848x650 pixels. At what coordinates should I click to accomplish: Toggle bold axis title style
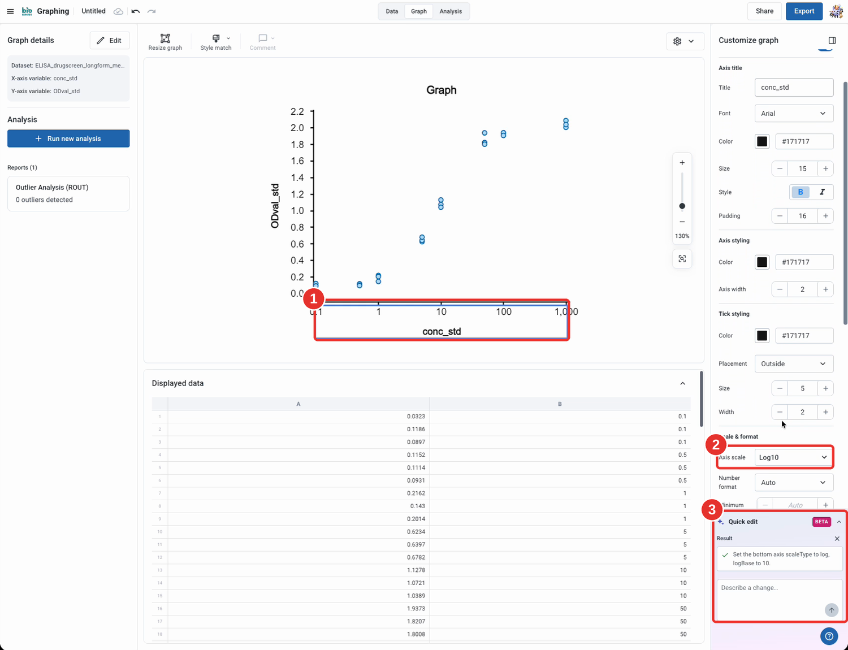pos(801,192)
